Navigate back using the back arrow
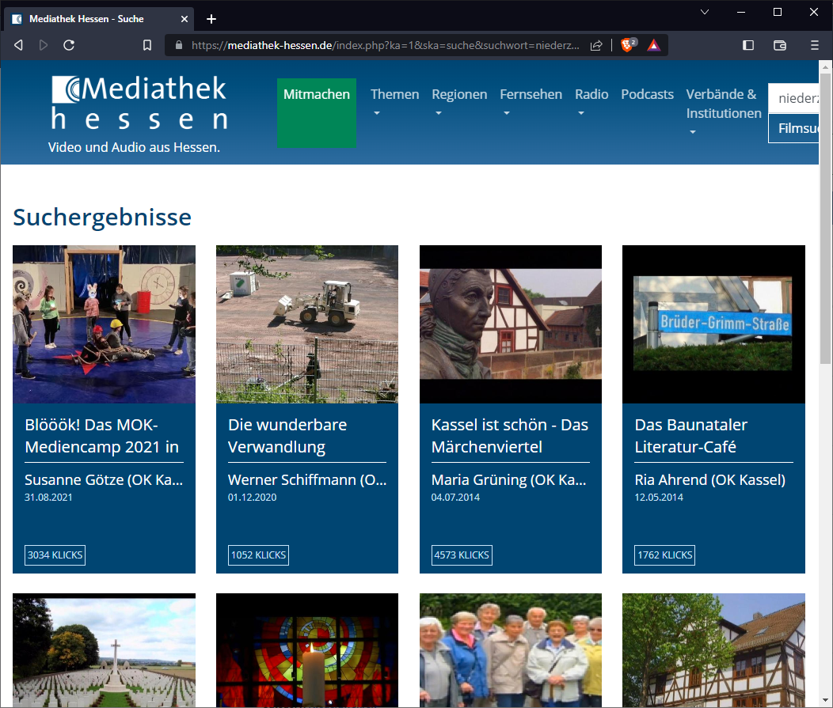The width and height of the screenshot is (833, 708). tap(18, 45)
